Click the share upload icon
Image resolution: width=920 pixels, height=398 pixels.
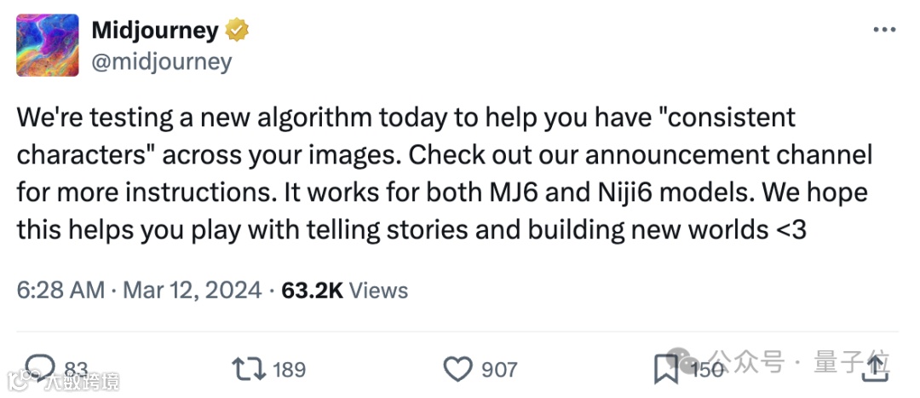click(x=875, y=368)
